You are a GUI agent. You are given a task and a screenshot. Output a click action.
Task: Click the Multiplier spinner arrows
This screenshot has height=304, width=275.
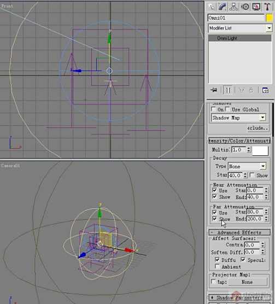pos(248,150)
